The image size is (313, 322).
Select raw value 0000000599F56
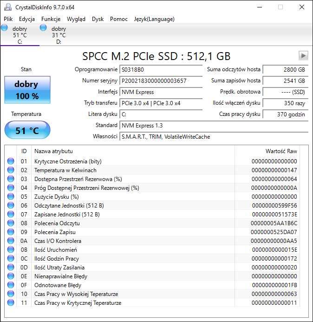pyautogui.click(x=274, y=205)
